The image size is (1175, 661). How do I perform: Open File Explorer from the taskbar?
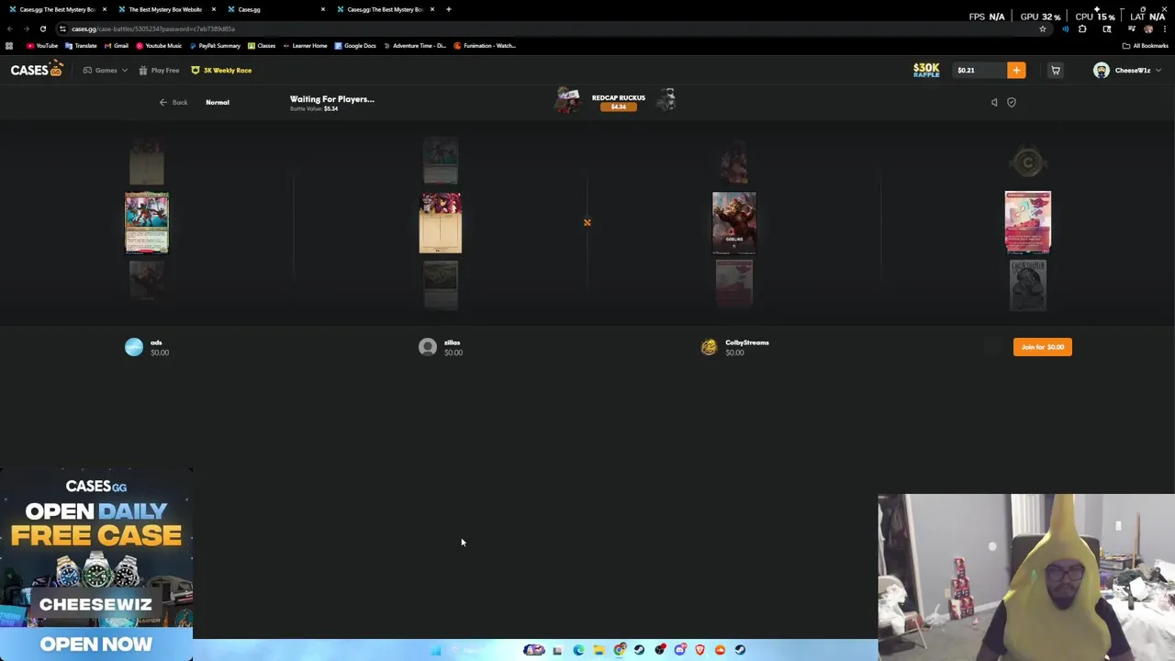click(x=599, y=650)
